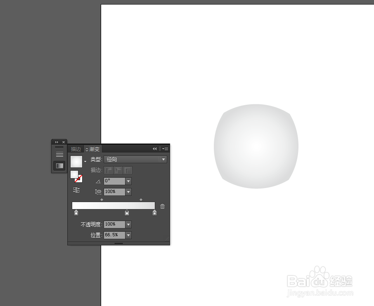Close the collapsed mini dock panel
Screen dimensions: 374x306
coord(64,142)
